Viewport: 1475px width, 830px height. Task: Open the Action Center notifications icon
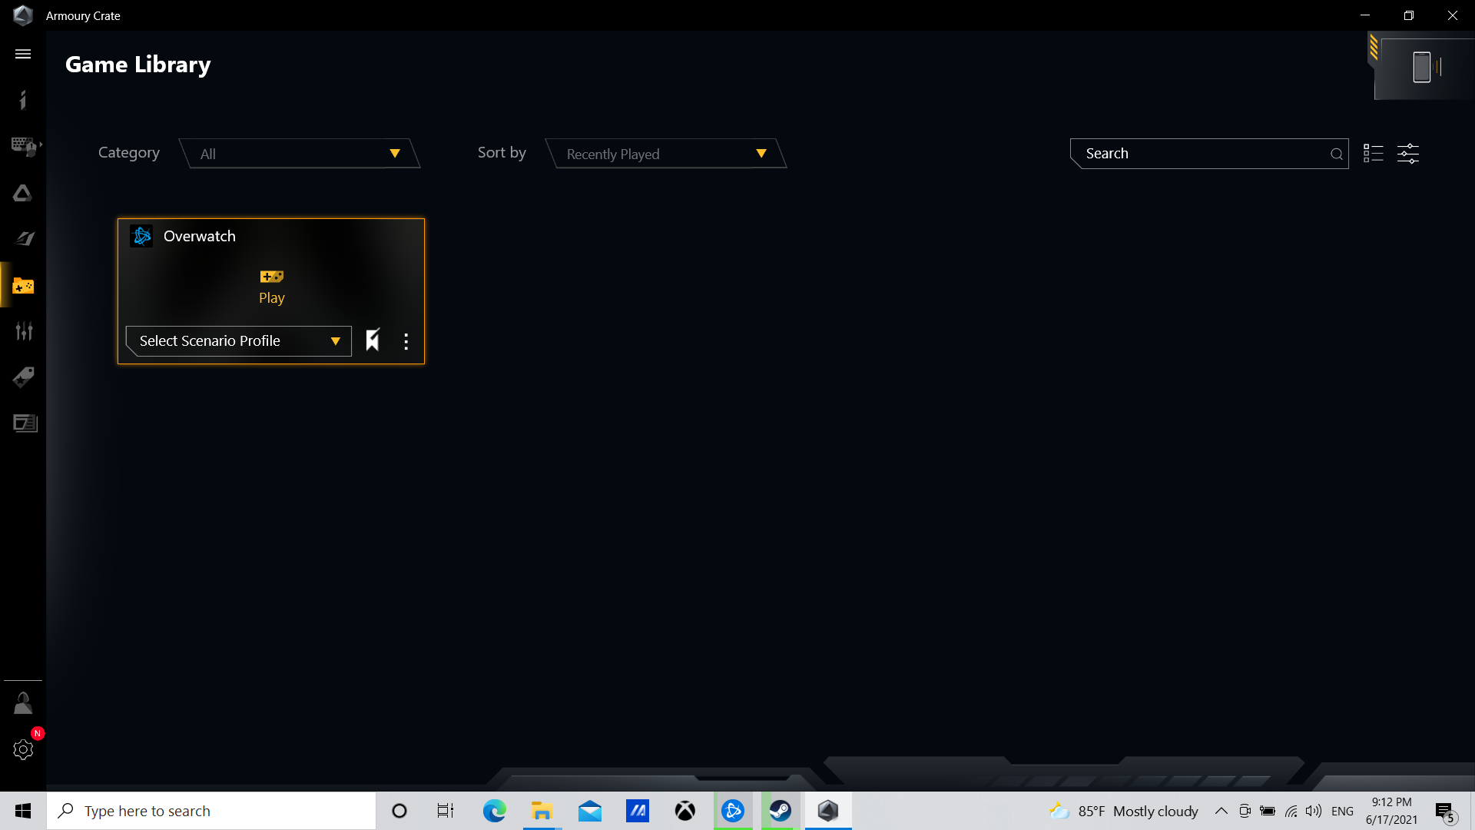coord(1446,812)
